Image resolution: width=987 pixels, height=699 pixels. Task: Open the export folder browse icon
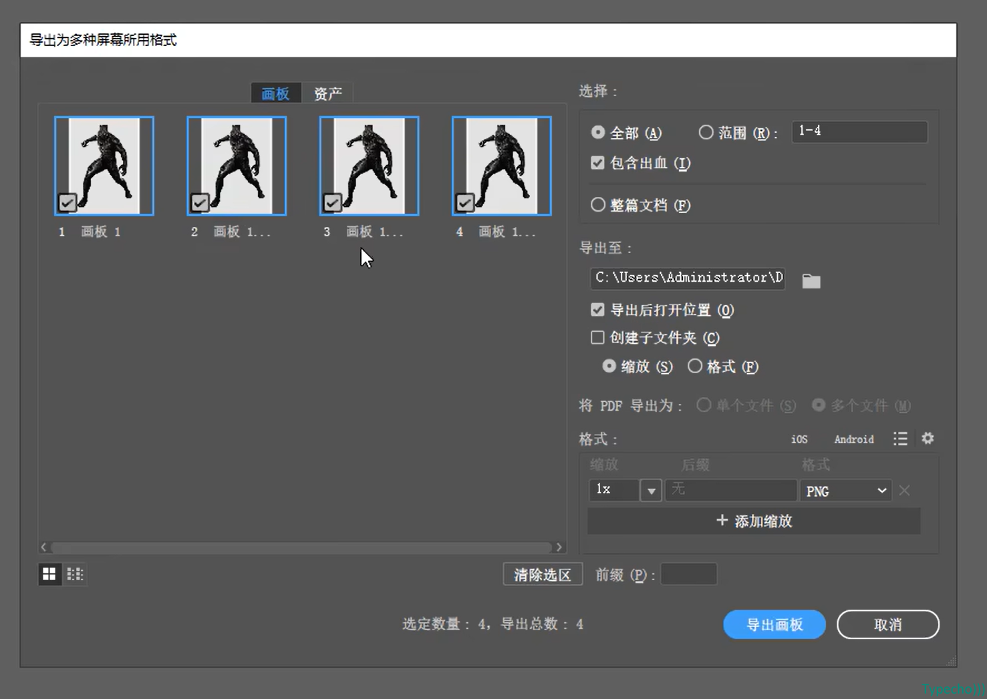click(811, 281)
